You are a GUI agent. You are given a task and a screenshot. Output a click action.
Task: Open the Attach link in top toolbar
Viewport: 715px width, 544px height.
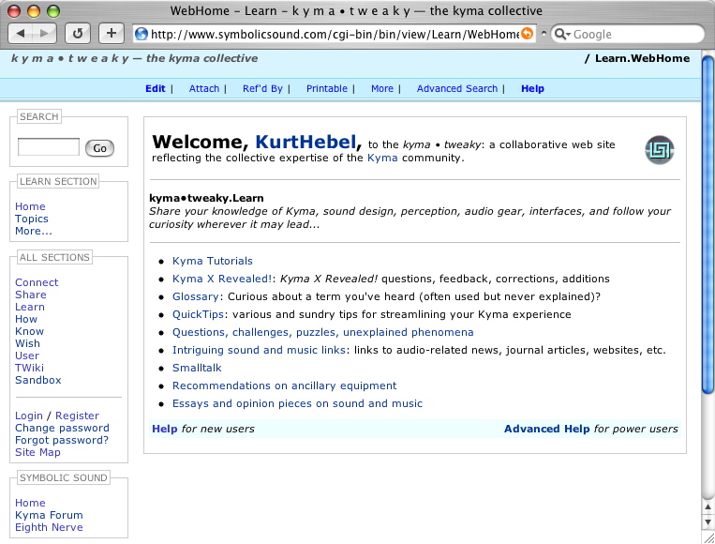(204, 88)
